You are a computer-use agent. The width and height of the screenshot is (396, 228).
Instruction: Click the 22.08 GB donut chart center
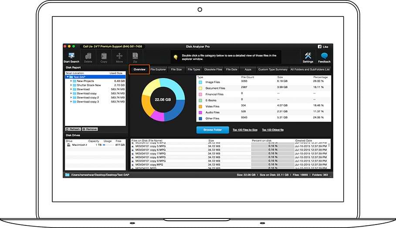[x=163, y=99]
